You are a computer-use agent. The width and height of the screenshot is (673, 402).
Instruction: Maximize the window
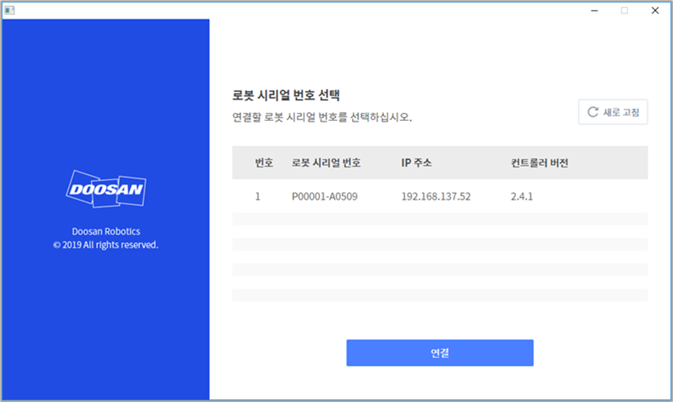pyautogui.click(x=624, y=10)
